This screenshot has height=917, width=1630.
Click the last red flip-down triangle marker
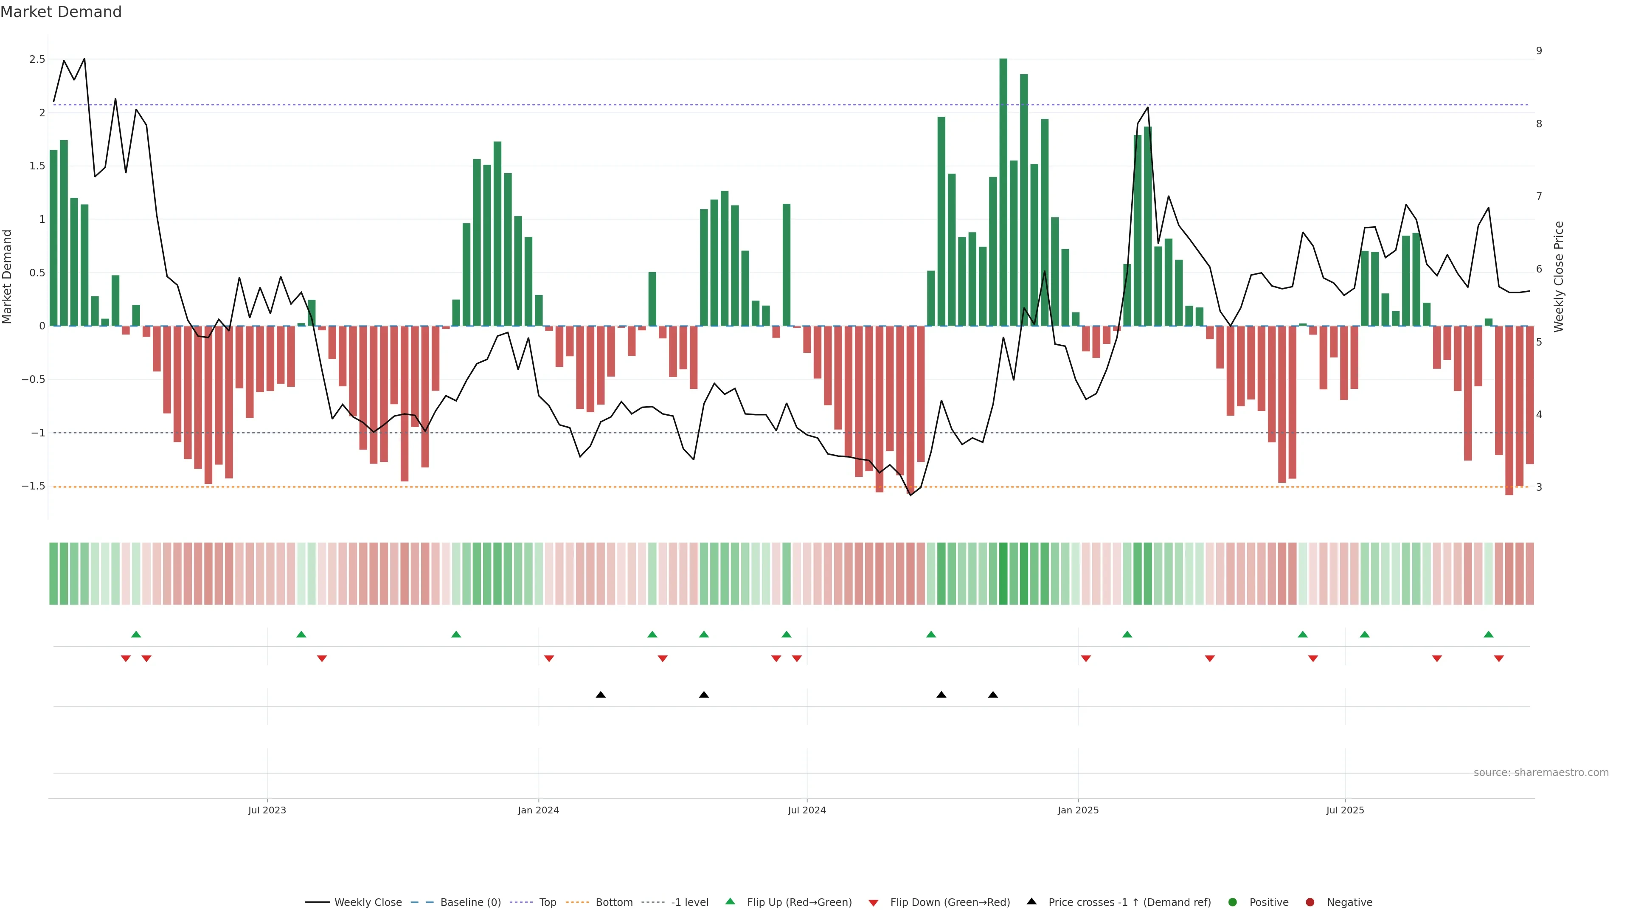tap(1498, 659)
